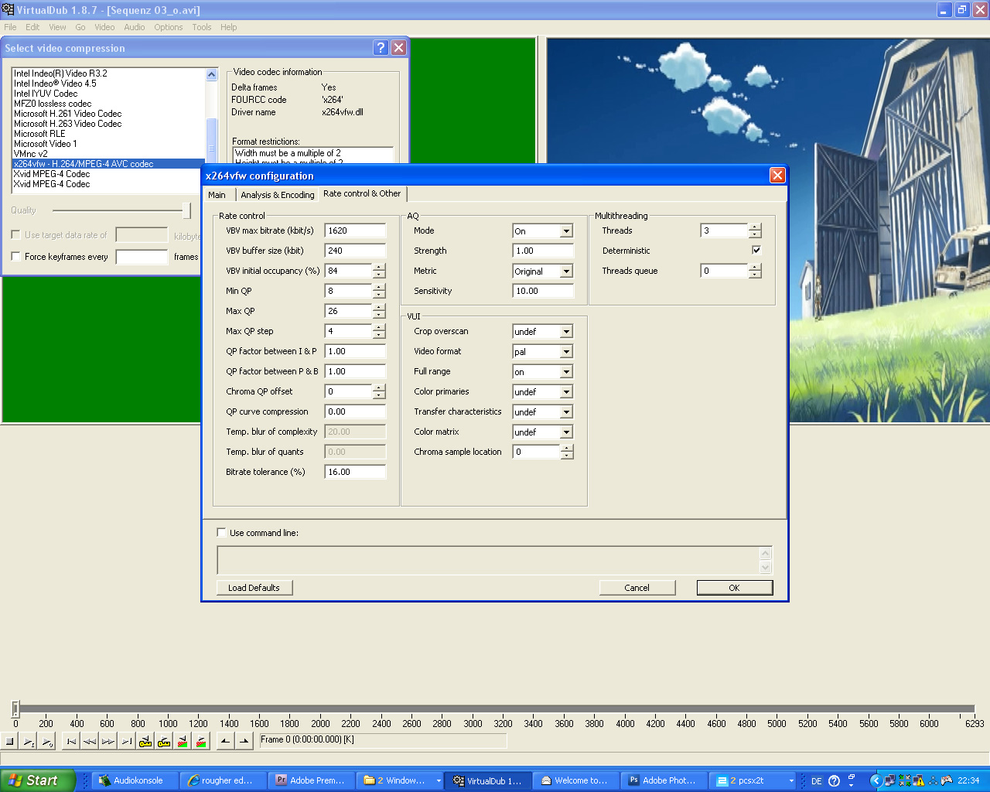This screenshot has height=792, width=990.
Task: Click the AQ Sensitivity input field
Action: (x=543, y=291)
